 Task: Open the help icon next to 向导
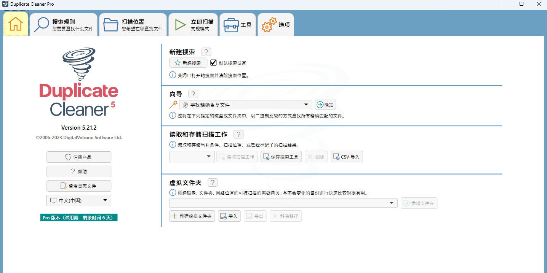pos(193,94)
